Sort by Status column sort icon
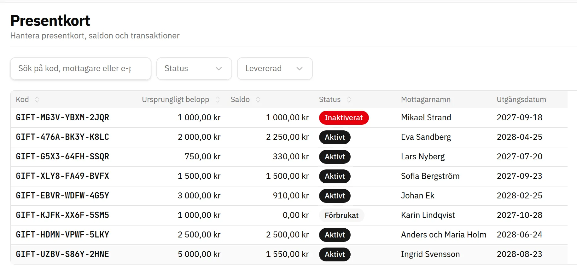 pyautogui.click(x=349, y=100)
